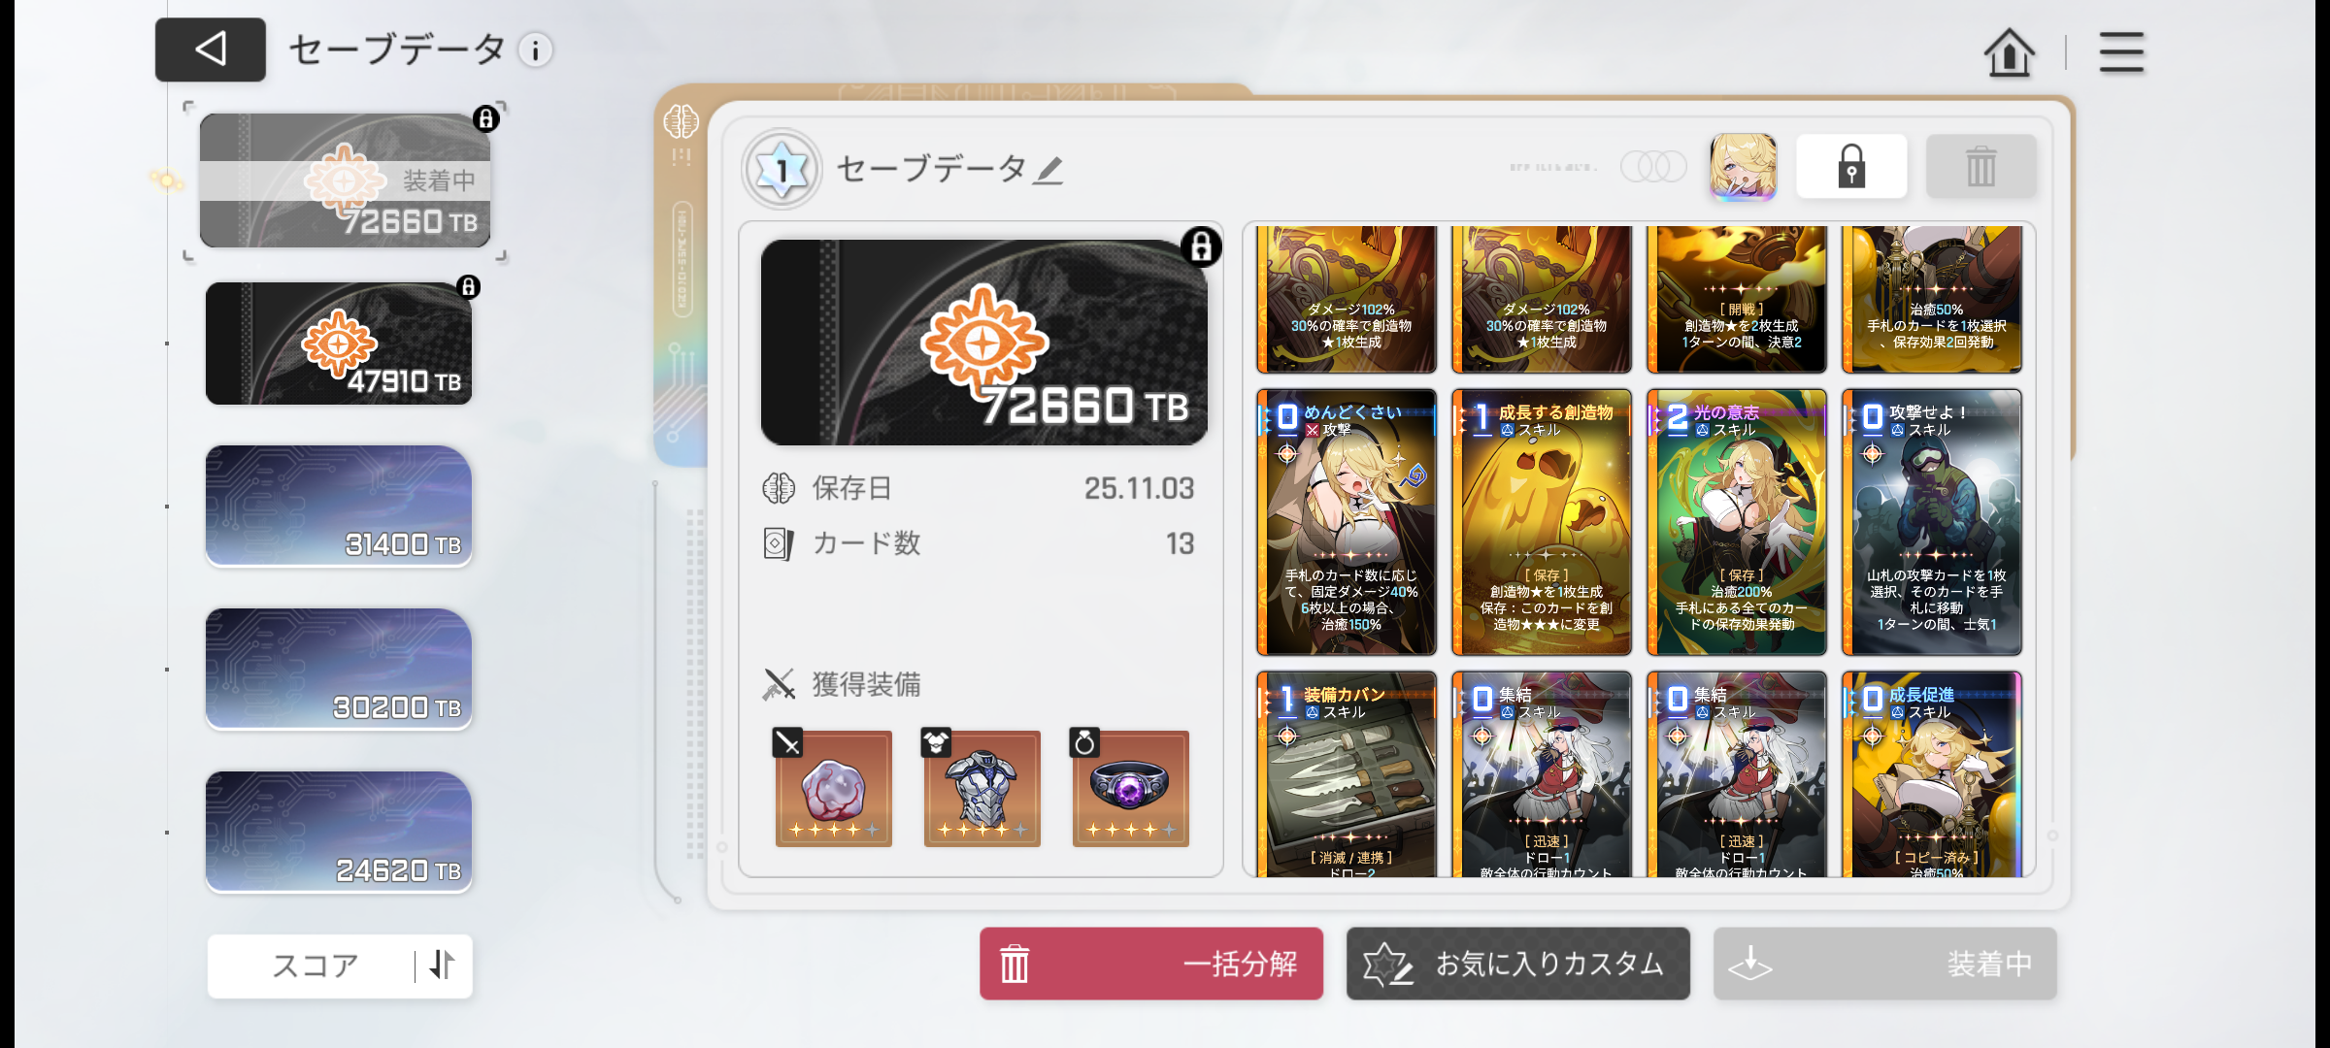Select the 31400 TB save slot
This screenshot has height=1048, width=2330.
(339, 506)
